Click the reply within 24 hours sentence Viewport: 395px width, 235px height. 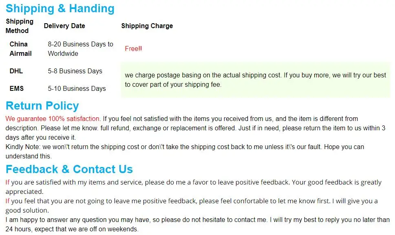tap(197, 224)
